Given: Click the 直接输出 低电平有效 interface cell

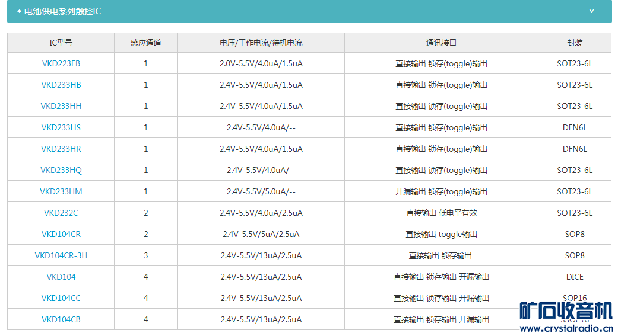Looking at the screenshot, I should (x=442, y=213).
